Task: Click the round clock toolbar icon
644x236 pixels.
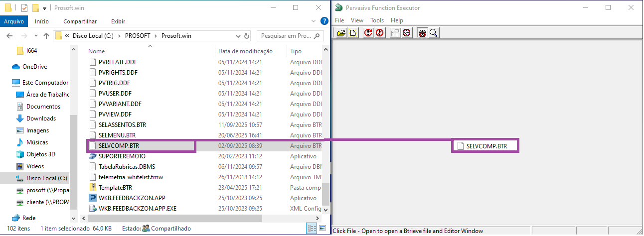Action: click(407, 33)
